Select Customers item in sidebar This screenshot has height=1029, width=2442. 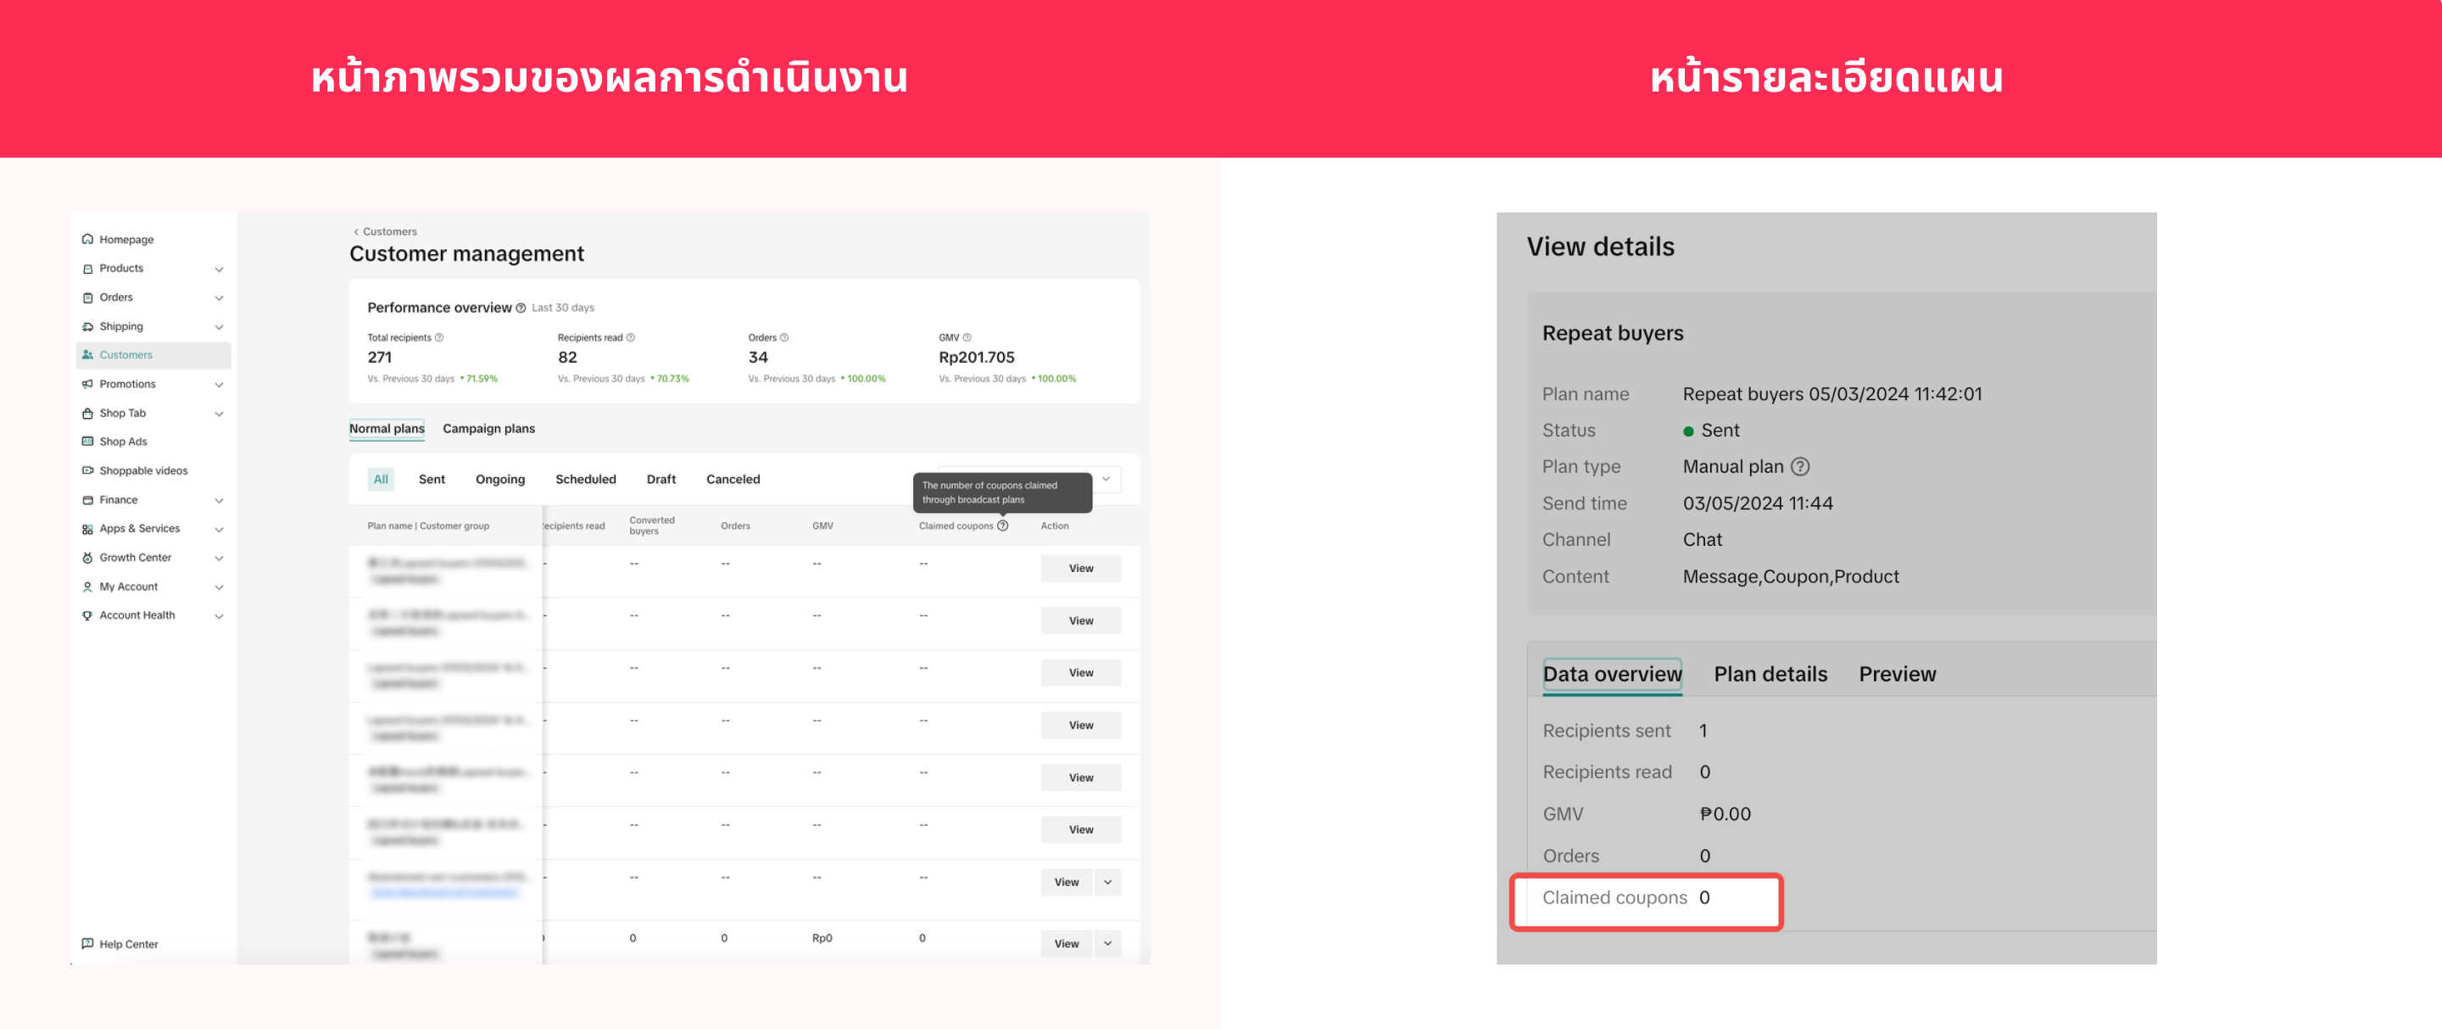pos(126,355)
